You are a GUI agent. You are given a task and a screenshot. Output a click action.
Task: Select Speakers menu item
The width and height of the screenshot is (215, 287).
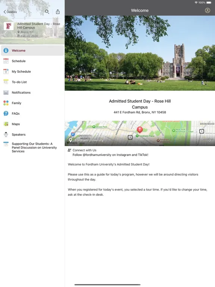point(32,135)
